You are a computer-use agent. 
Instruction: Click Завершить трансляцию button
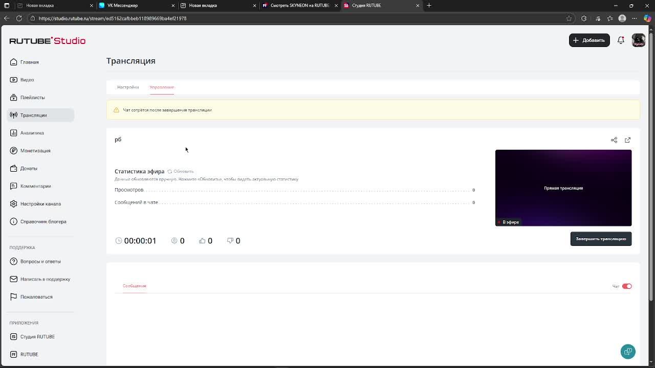click(601, 239)
